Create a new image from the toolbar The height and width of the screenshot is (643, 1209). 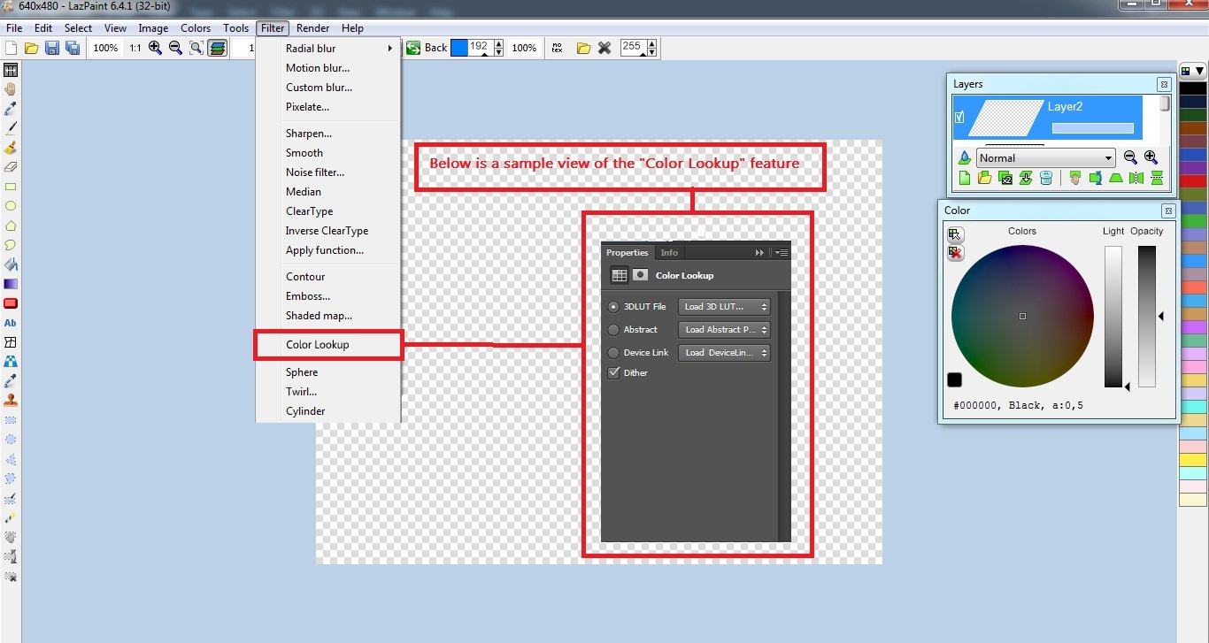pos(12,48)
